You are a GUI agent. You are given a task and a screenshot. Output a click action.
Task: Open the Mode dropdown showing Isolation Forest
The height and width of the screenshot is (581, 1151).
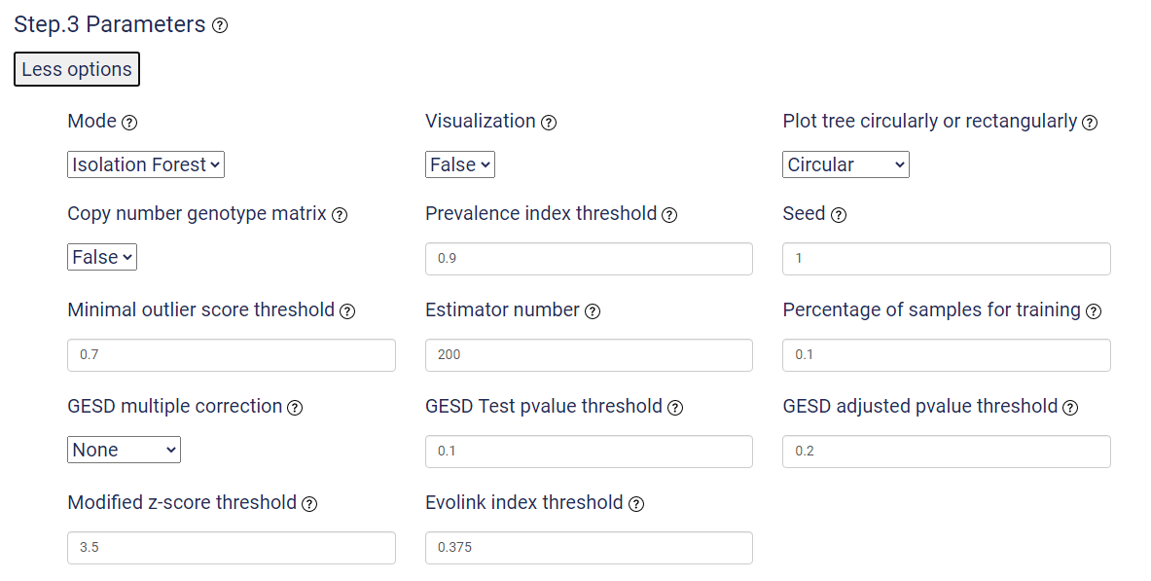click(x=145, y=164)
